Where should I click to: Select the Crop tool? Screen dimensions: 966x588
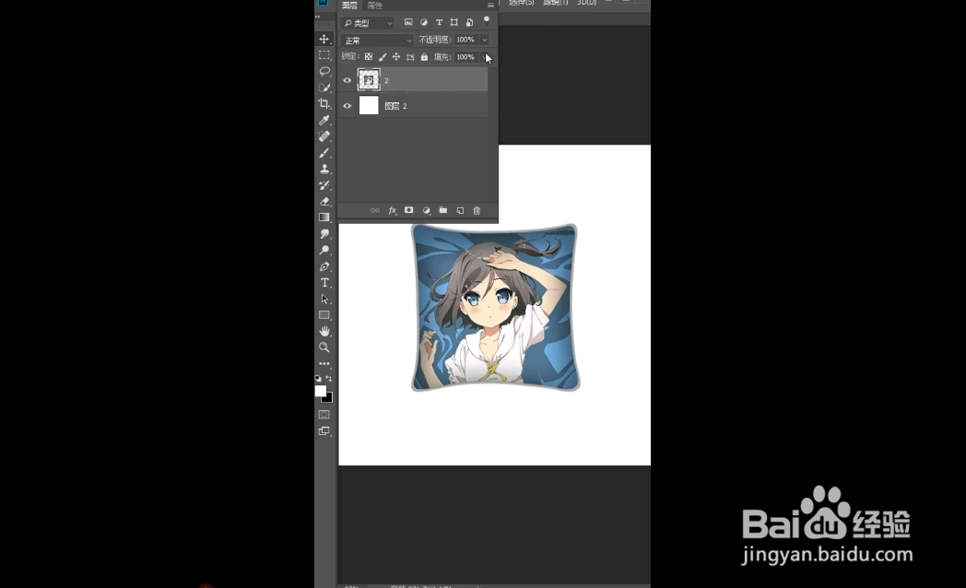point(324,103)
